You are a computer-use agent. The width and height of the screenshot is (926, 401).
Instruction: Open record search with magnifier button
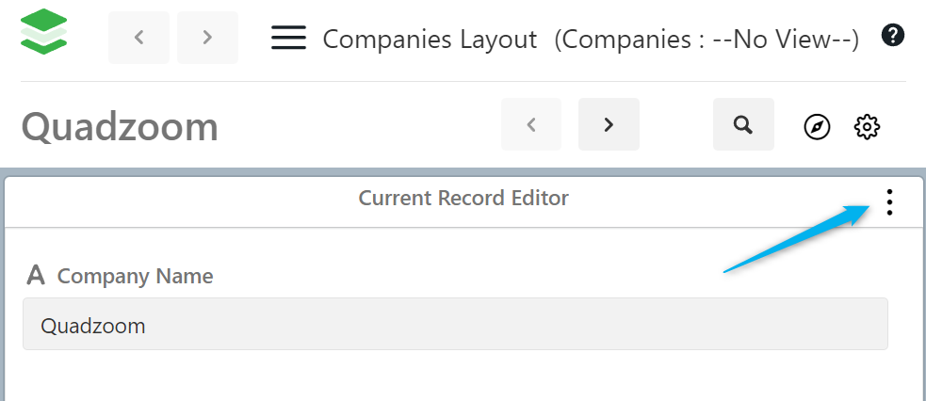coord(743,124)
